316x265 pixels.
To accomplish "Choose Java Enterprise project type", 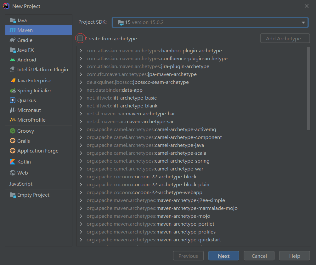I will coord(34,81).
